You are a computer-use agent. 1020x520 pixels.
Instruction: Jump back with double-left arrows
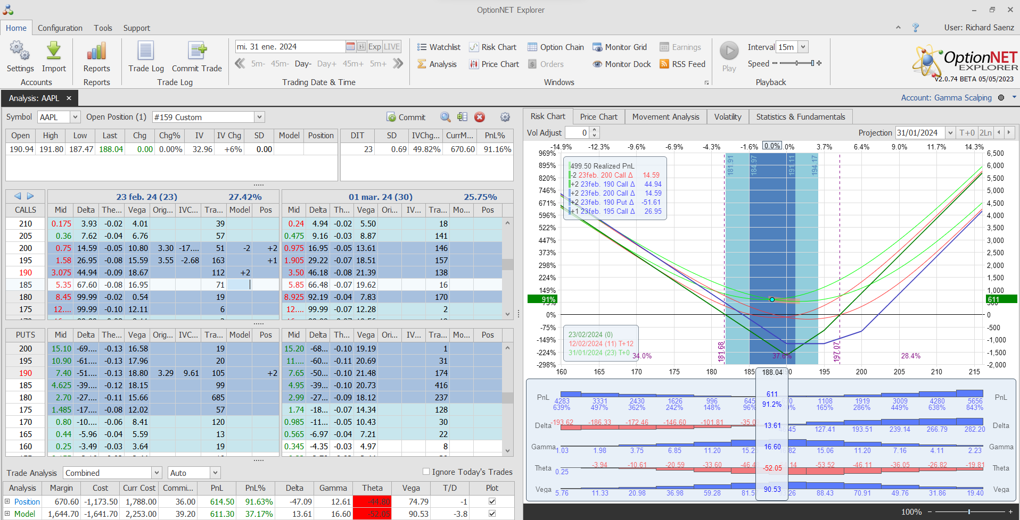240,64
